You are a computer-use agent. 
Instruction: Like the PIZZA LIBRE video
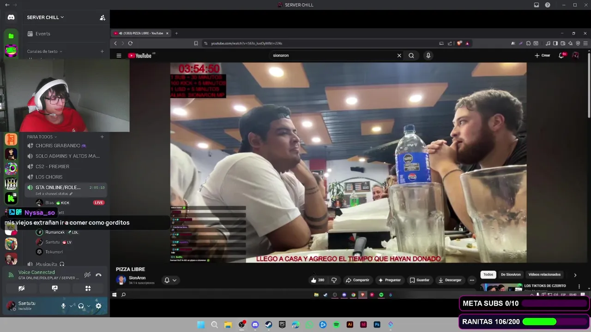pos(317,280)
